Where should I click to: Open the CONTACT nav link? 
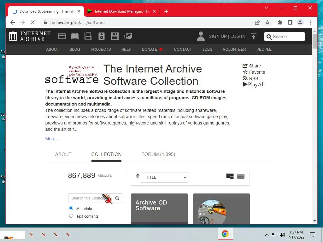tap(183, 49)
